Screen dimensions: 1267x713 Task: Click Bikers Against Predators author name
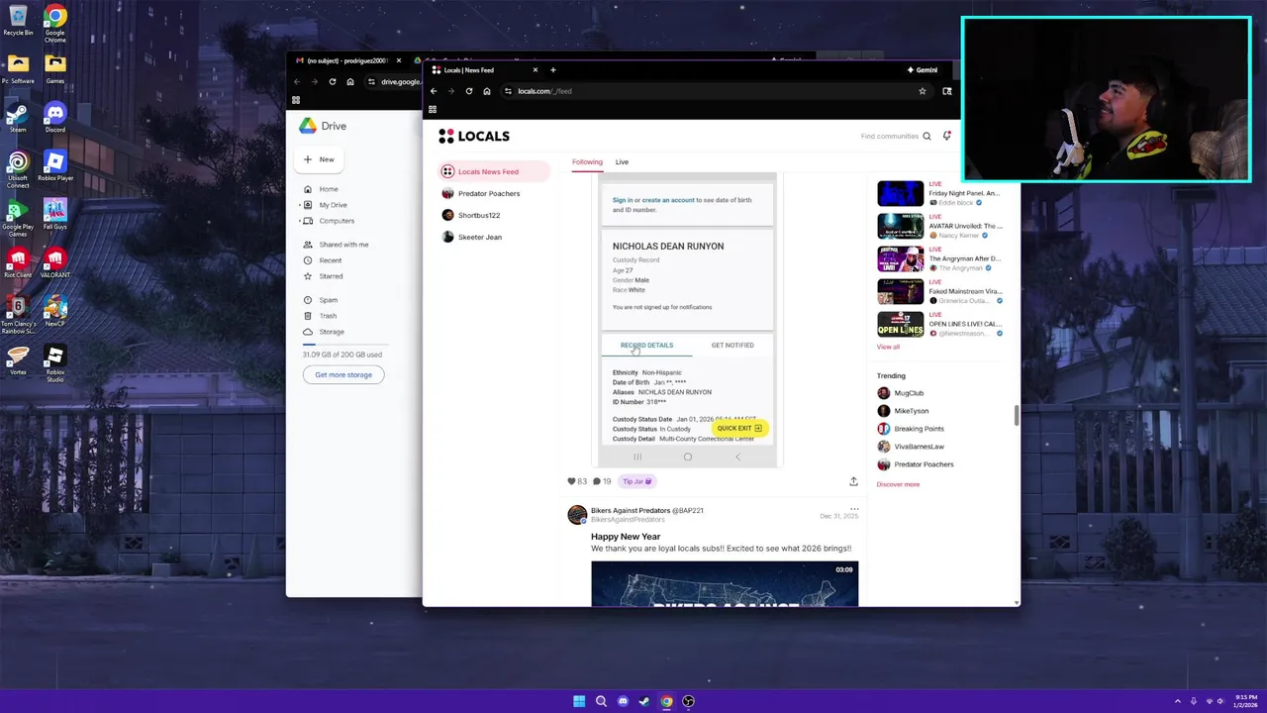pyautogui.click(x=631, y=511)
